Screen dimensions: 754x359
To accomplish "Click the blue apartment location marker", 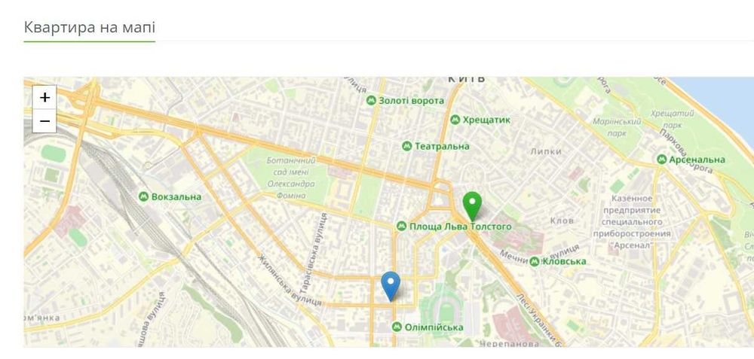I will 391,286.
